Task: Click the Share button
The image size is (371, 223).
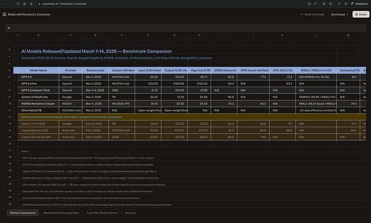Action: (361, 14)
